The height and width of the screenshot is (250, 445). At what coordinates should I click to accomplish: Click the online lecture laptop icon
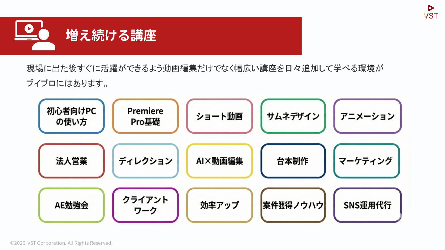click(x=35, y=35)
